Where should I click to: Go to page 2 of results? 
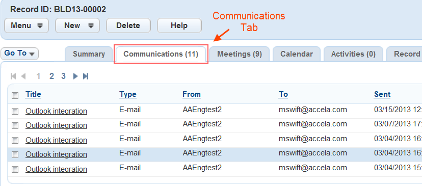51,76
